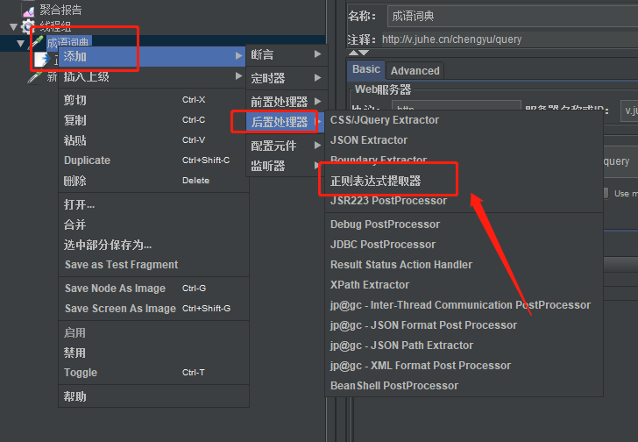The image size is (638, 442).
Task: Collapse the 线程组 tree node
Action: (13, 27)
